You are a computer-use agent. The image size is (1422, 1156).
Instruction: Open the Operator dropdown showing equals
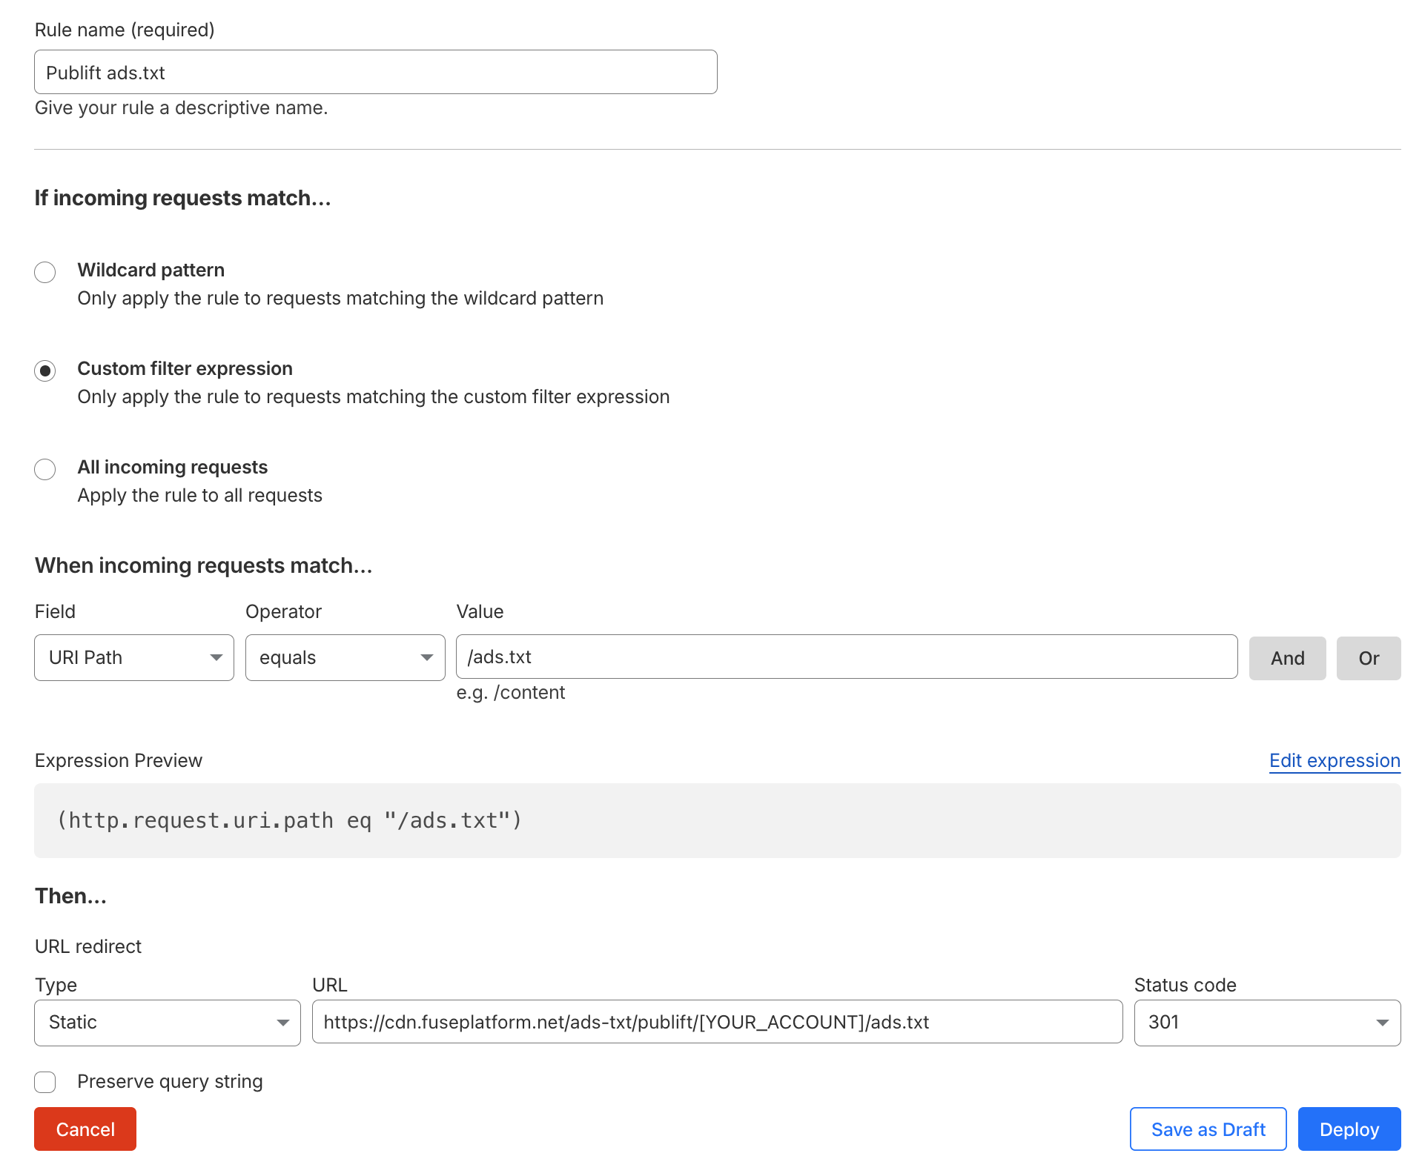[345, 657]
